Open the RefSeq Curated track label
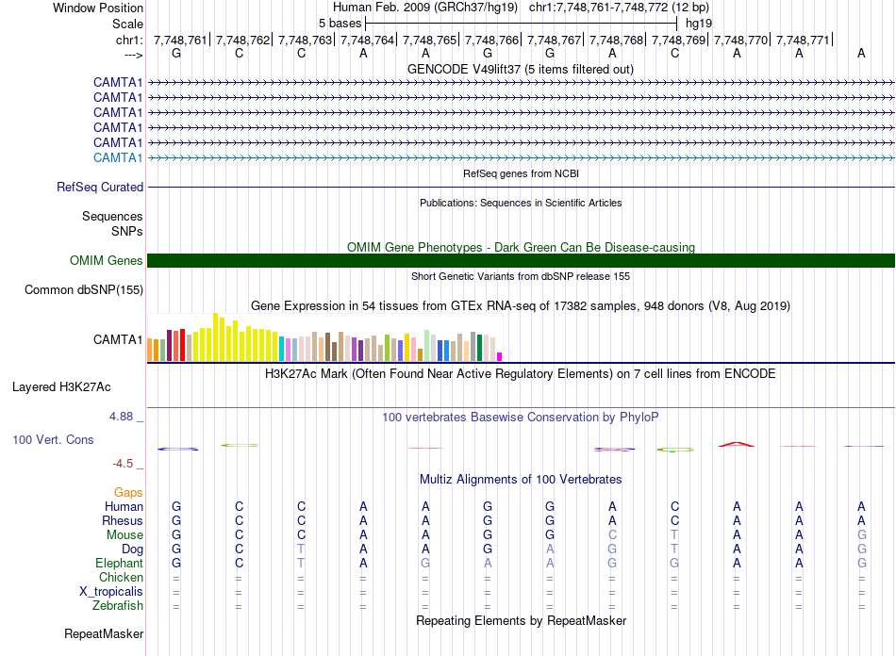The height and width of the screenshot is (656, 896). [x=100, y=187]
